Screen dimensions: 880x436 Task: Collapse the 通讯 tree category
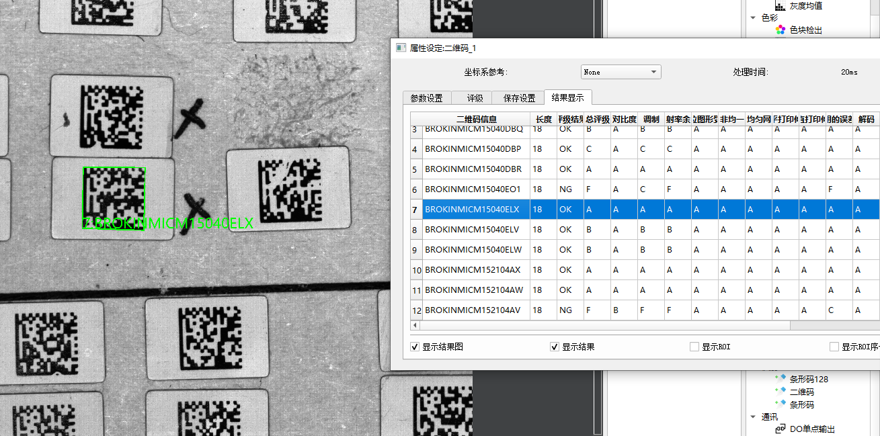click(753, 417)
